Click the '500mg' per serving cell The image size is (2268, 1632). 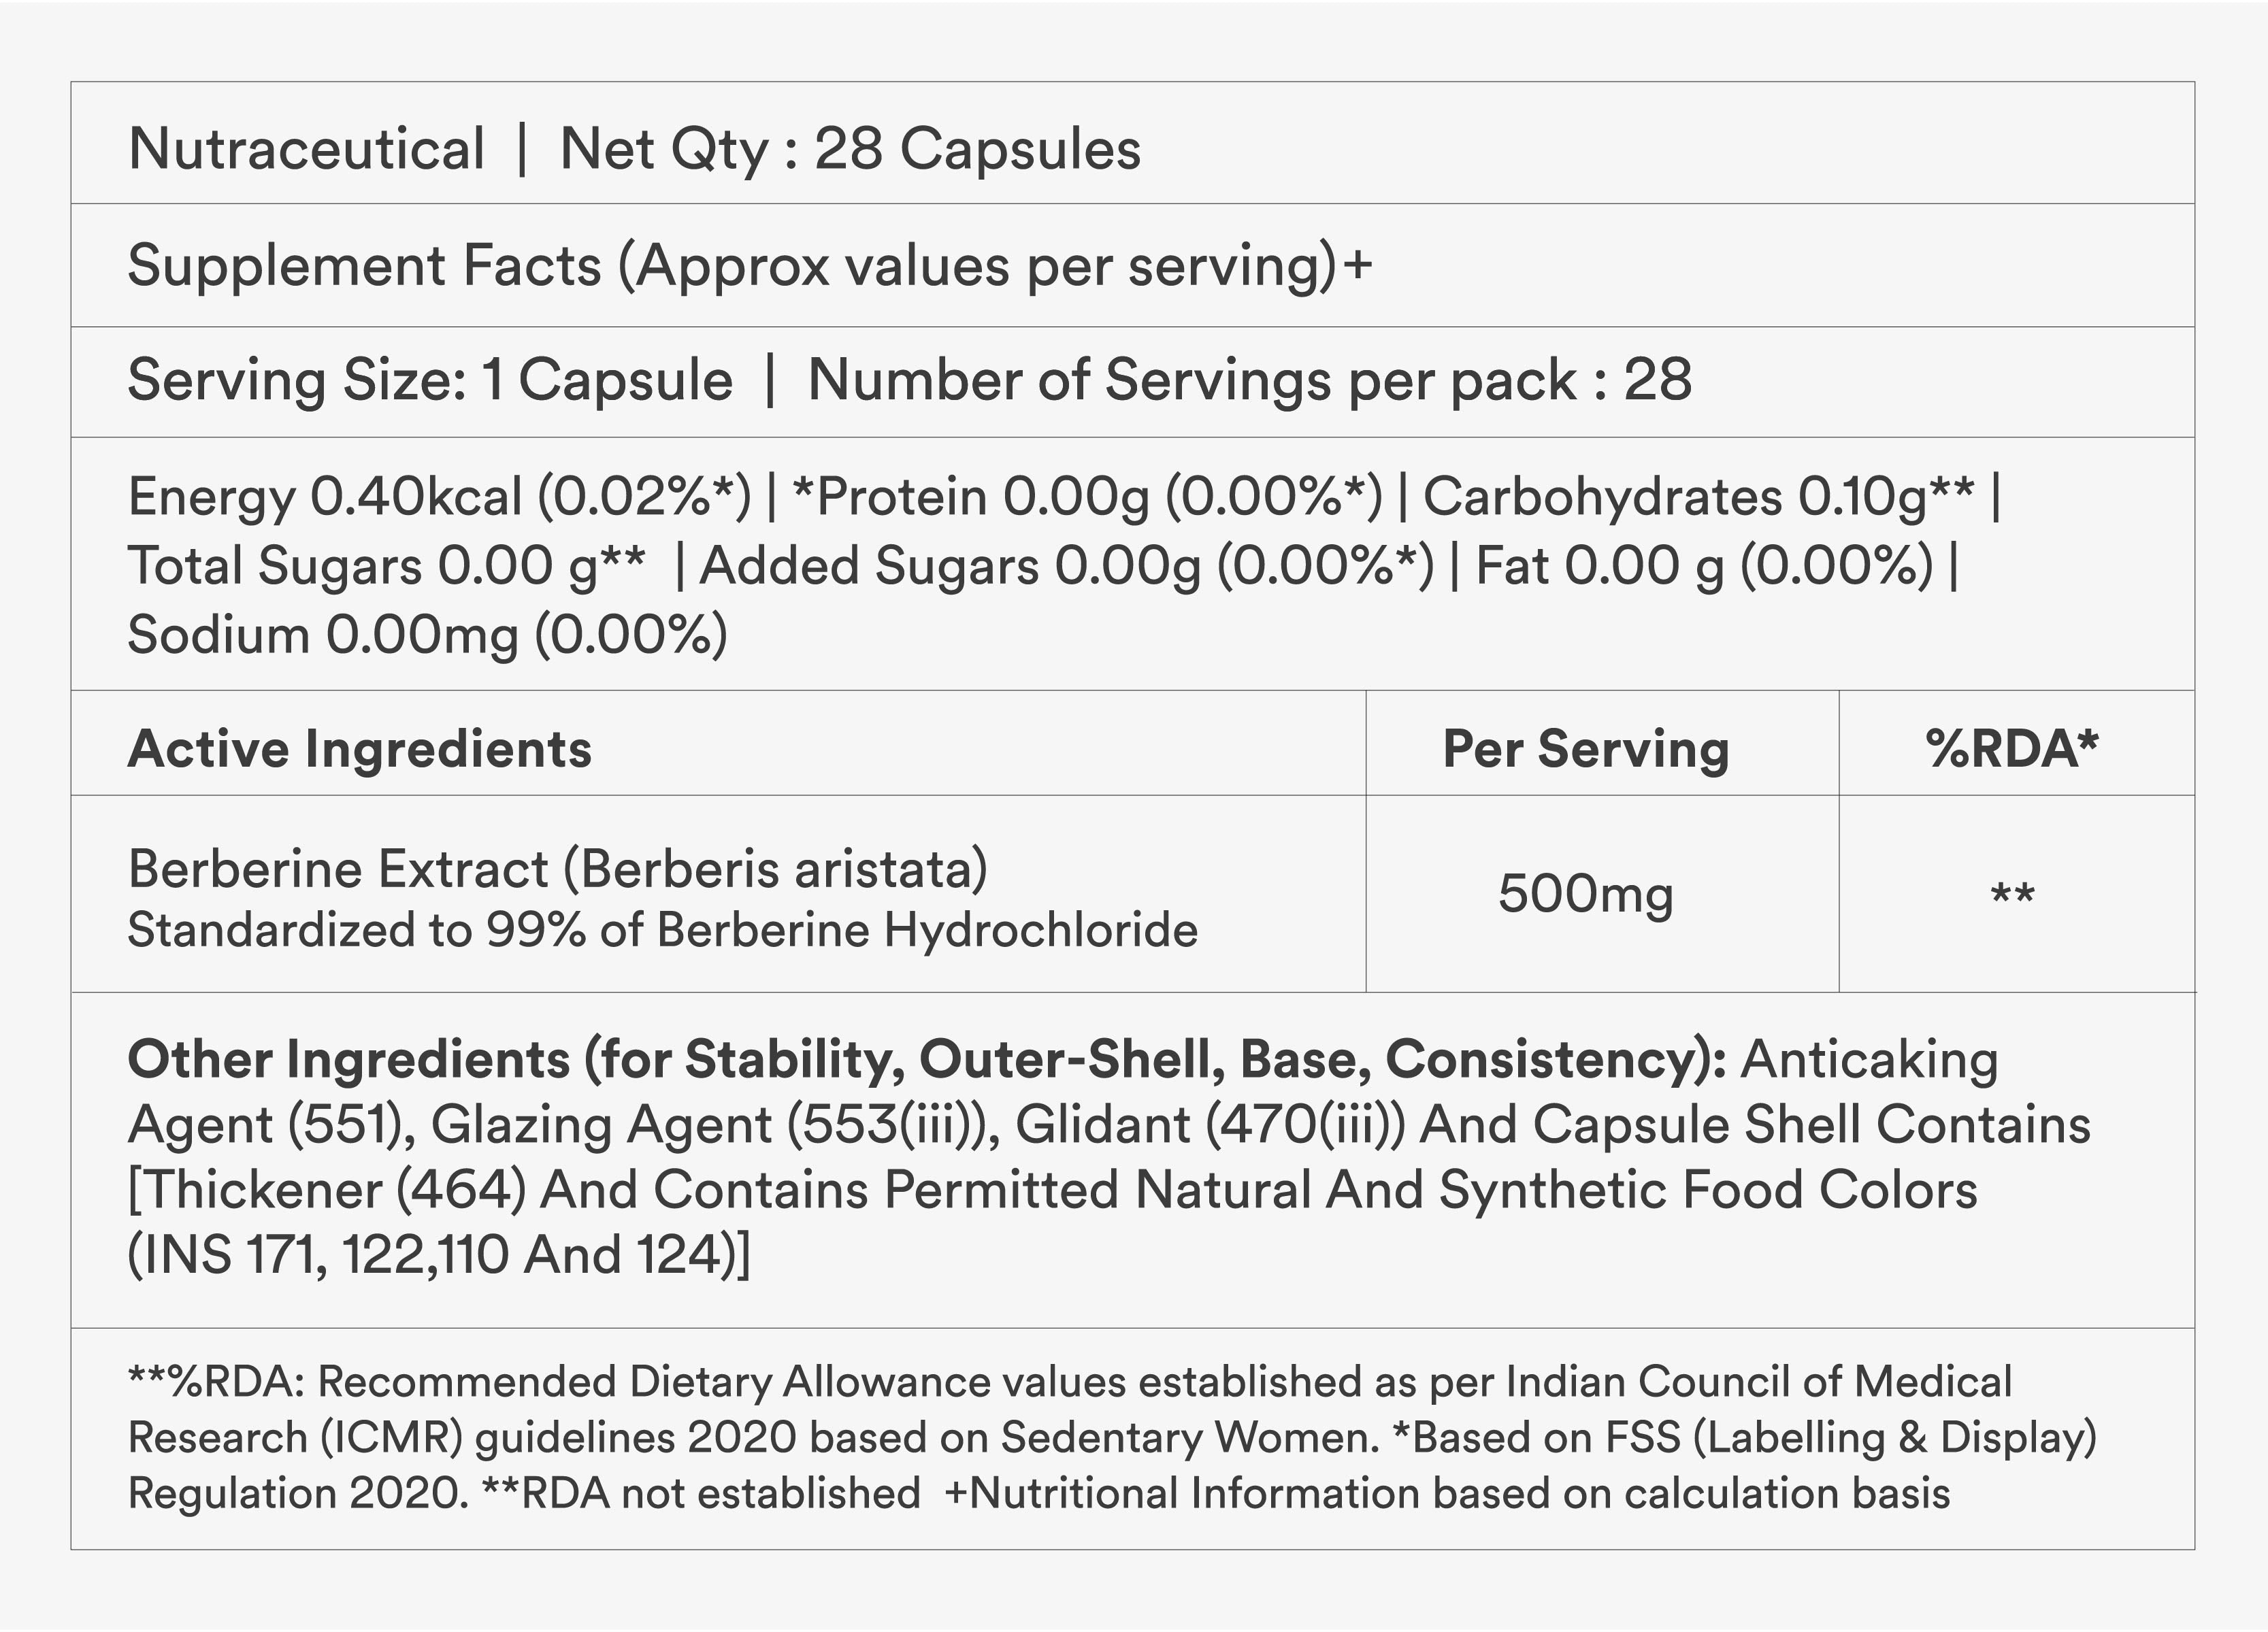1585,893
